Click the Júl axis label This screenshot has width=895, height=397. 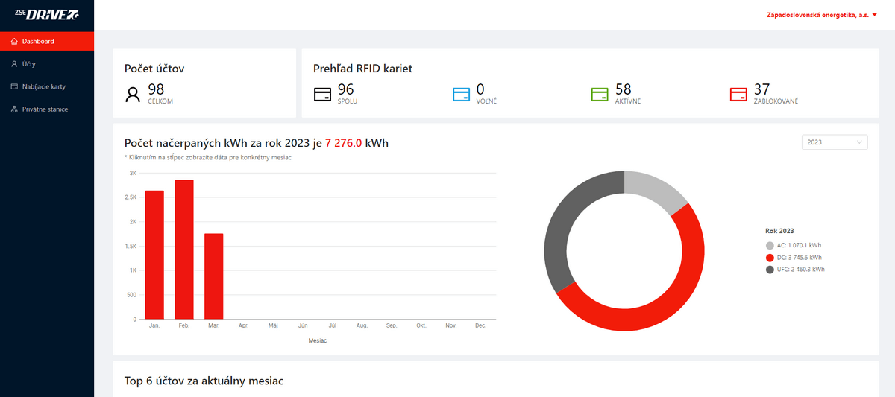point(333,326)
